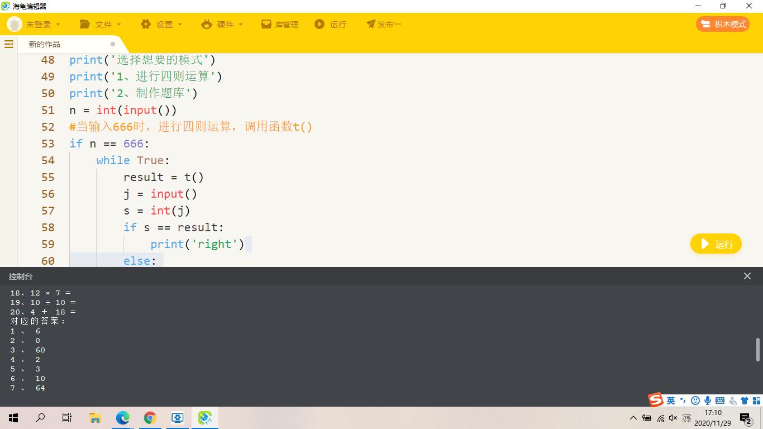
Task: Click 对应的答案： in console output
Action: point(38,321)
